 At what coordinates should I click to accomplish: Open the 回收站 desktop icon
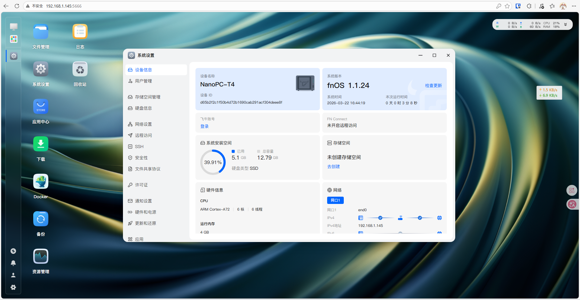click(80, 69)
